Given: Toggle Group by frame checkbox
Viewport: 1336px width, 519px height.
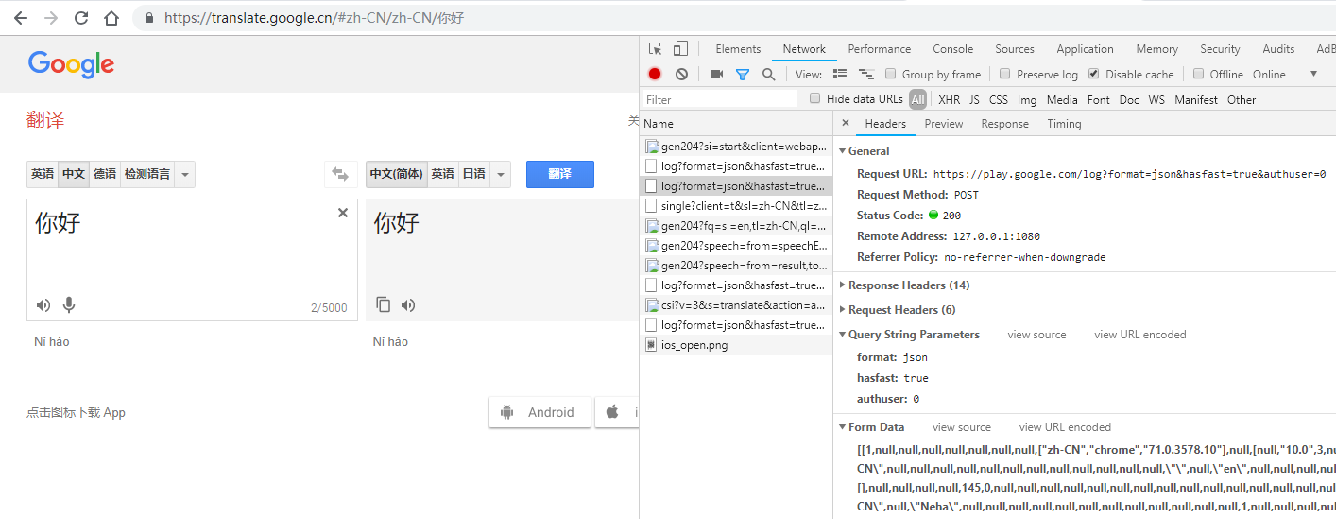Looking at the screenshot, I should tap(891, 74).
